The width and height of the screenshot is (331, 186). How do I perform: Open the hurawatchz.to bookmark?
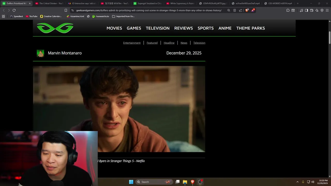click(101, 16)
